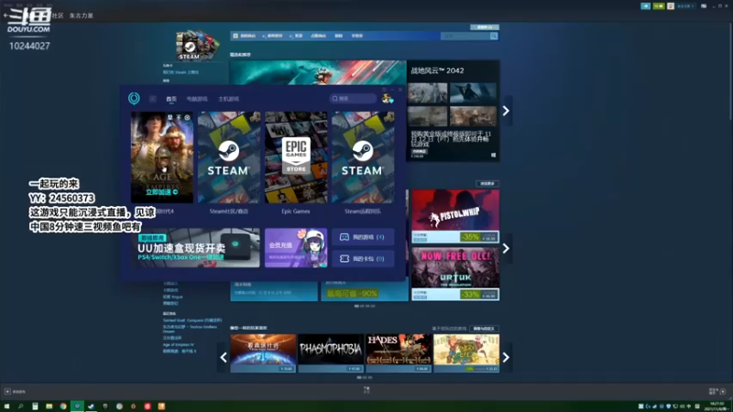View fourth Battlefield 2042 screenshot thumbnail
Viewport: 733px width, 412px height.
(x=473, y=116)
